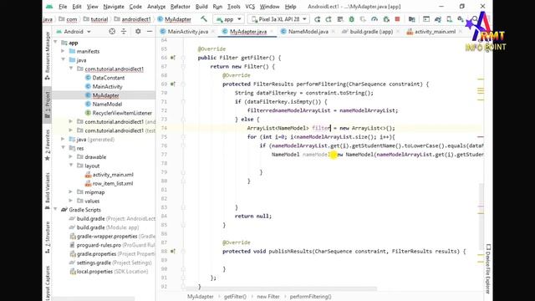Screen dimensions: 535x301
Task: Open the Resource Manager side panel
Action: point(48,56)
